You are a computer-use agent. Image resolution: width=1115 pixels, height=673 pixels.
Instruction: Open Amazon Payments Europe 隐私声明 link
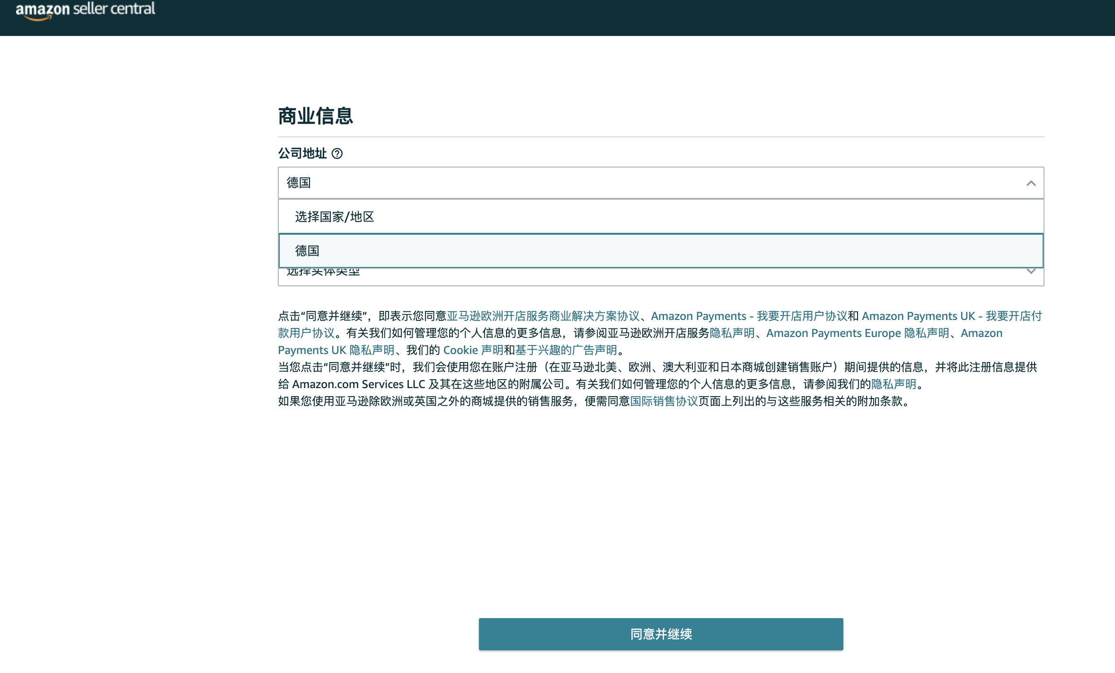(858, 333)
